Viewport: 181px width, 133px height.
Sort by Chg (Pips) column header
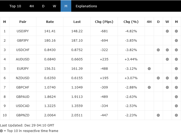tap(104, 22)
